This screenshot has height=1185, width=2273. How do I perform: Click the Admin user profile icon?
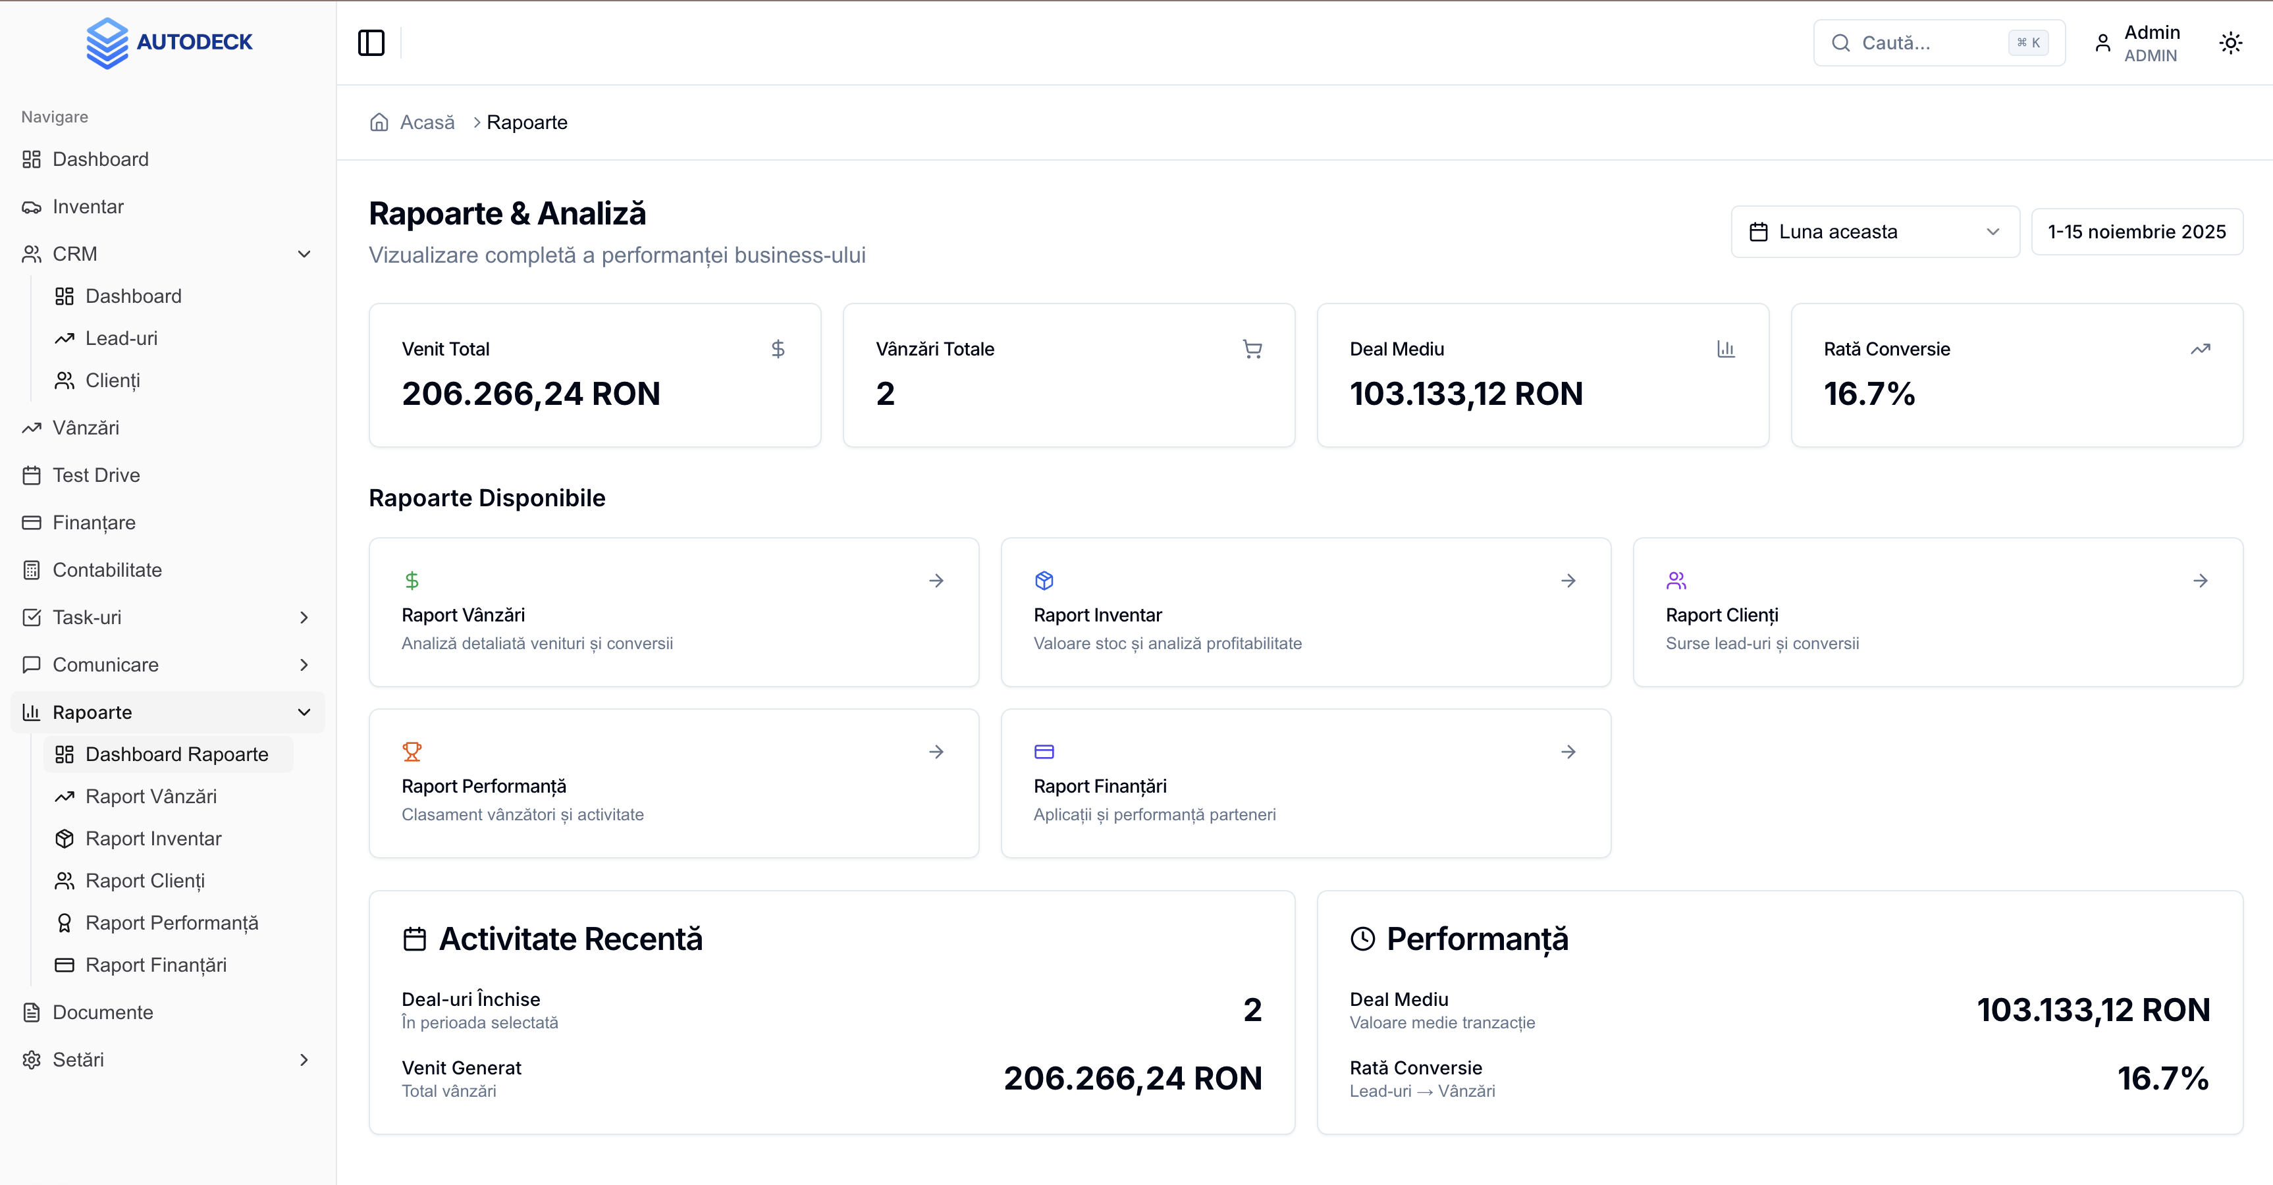click(x=2102, y=43)
